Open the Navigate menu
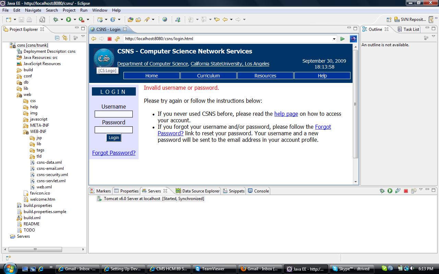The height and width of the screenshot is (274, 439). (33, 10)
